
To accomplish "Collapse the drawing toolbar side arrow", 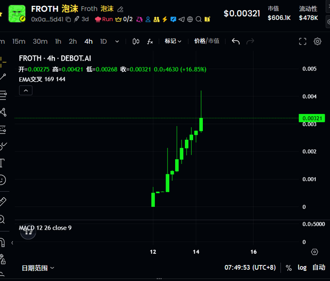I will [x=12, y=243].
